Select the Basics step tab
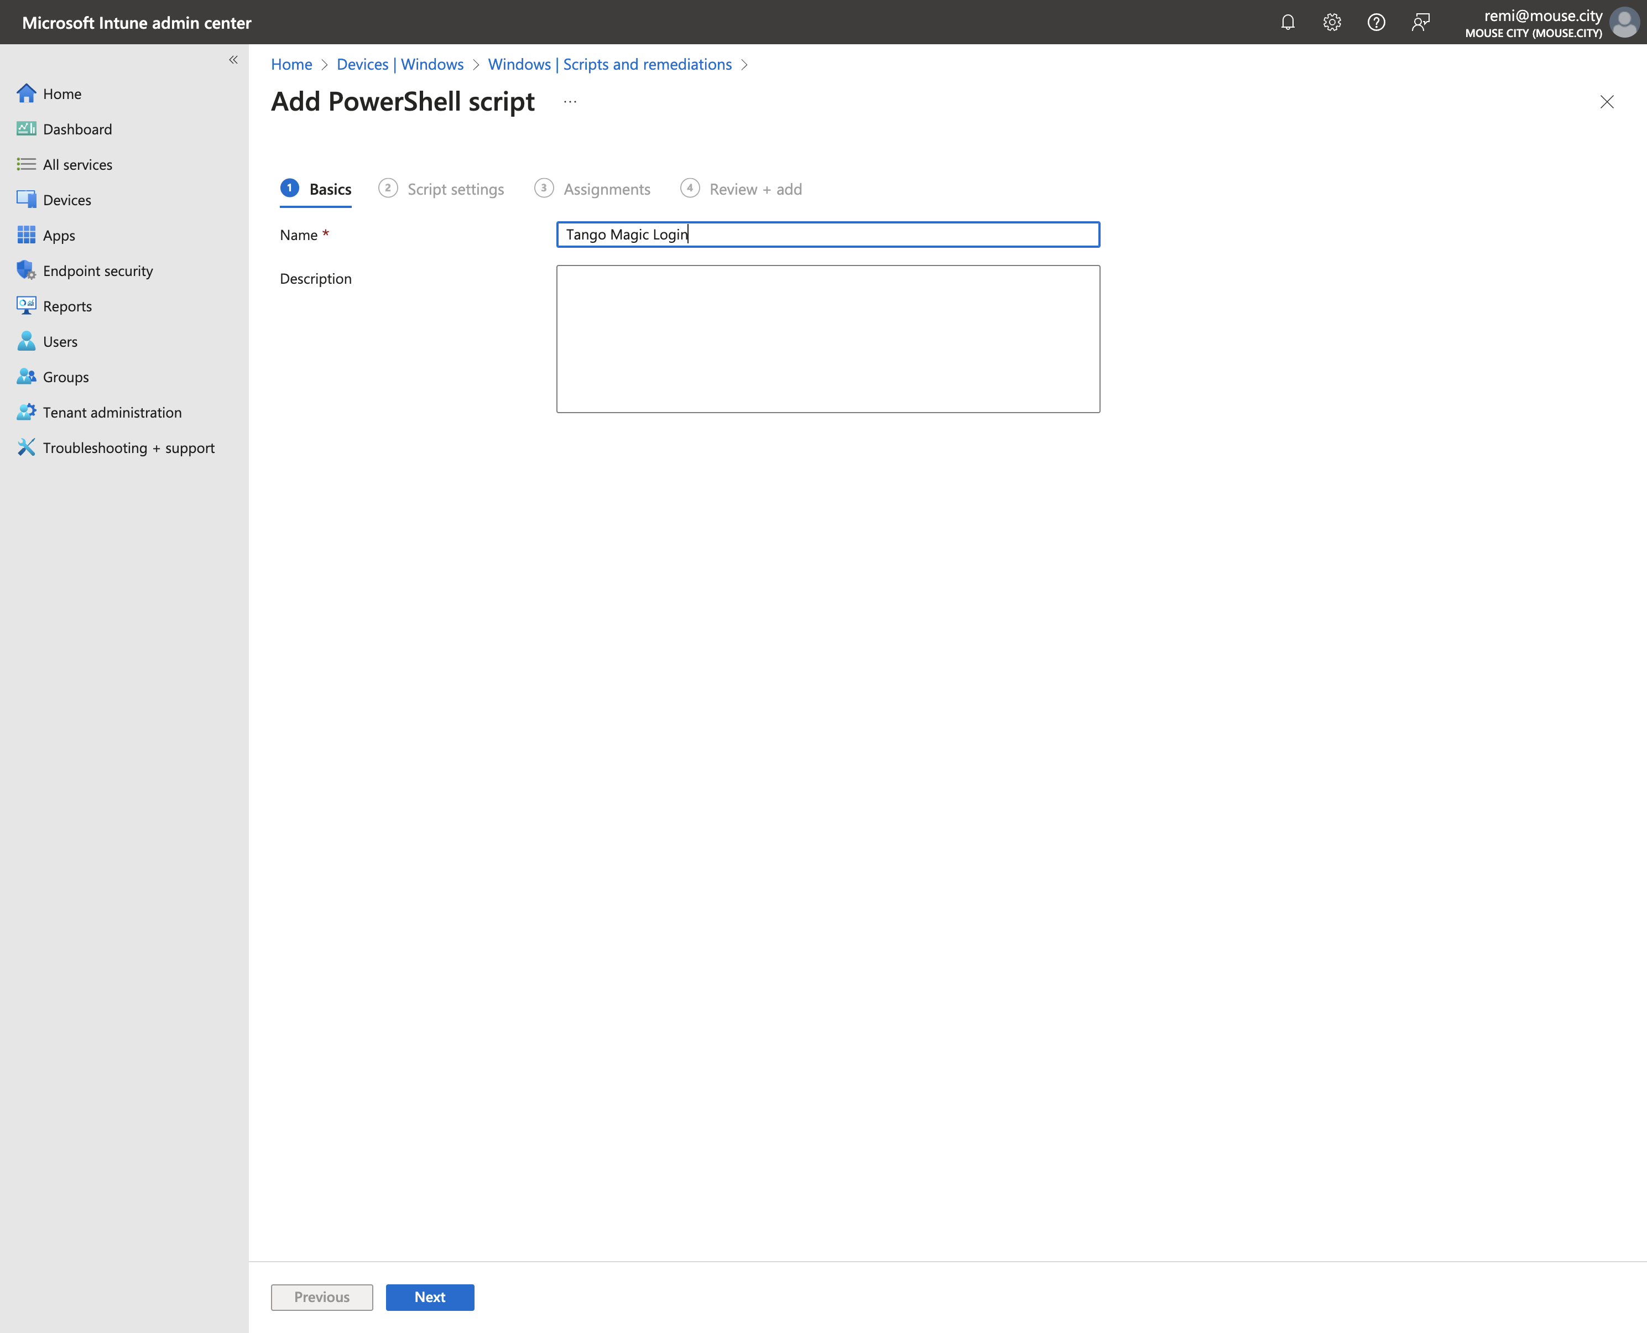Image resolution: width=1647 pixels, height=1333 pixels. coord(316,190)
